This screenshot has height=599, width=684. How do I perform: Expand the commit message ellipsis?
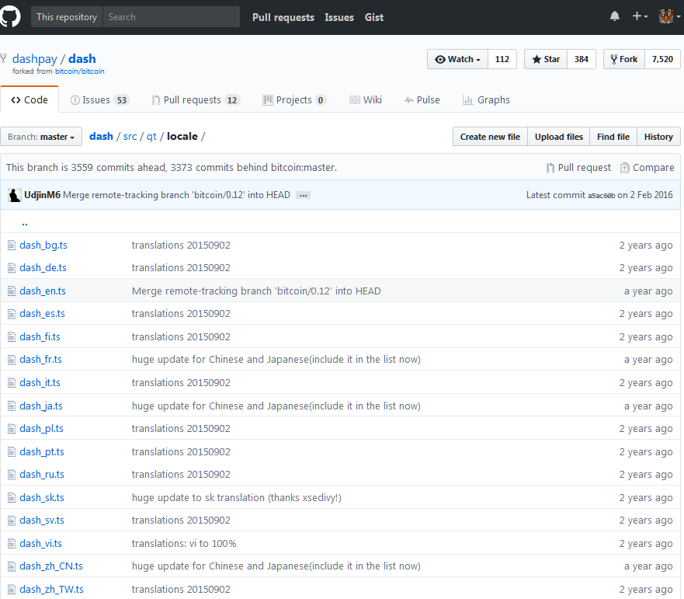(303, 195)
